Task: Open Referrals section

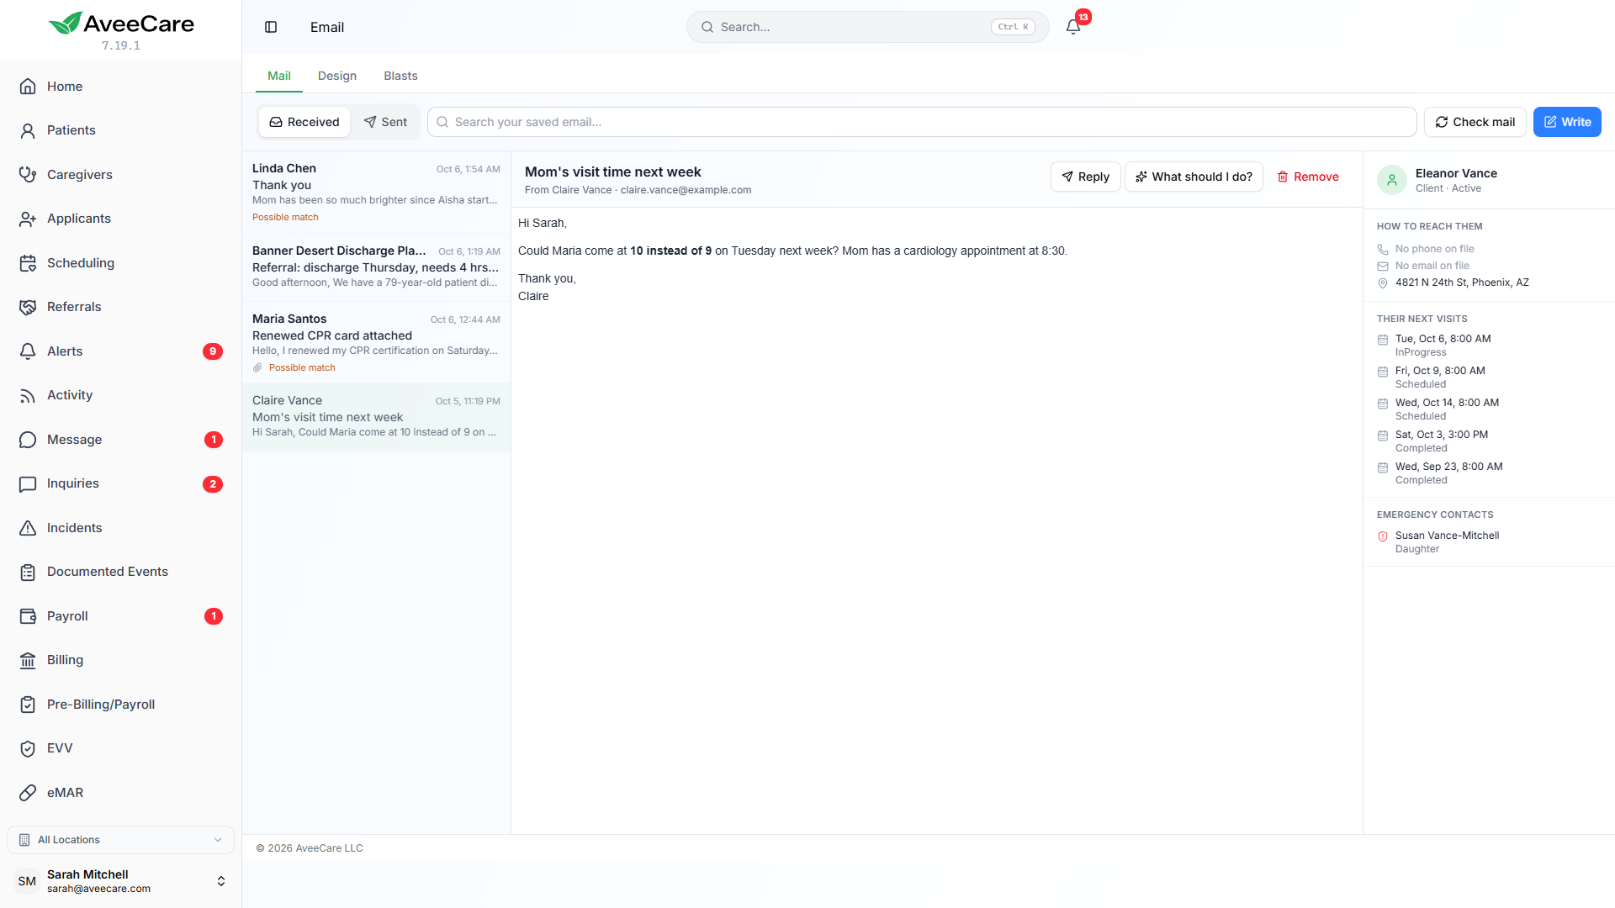Action: (x=120, y=307)
